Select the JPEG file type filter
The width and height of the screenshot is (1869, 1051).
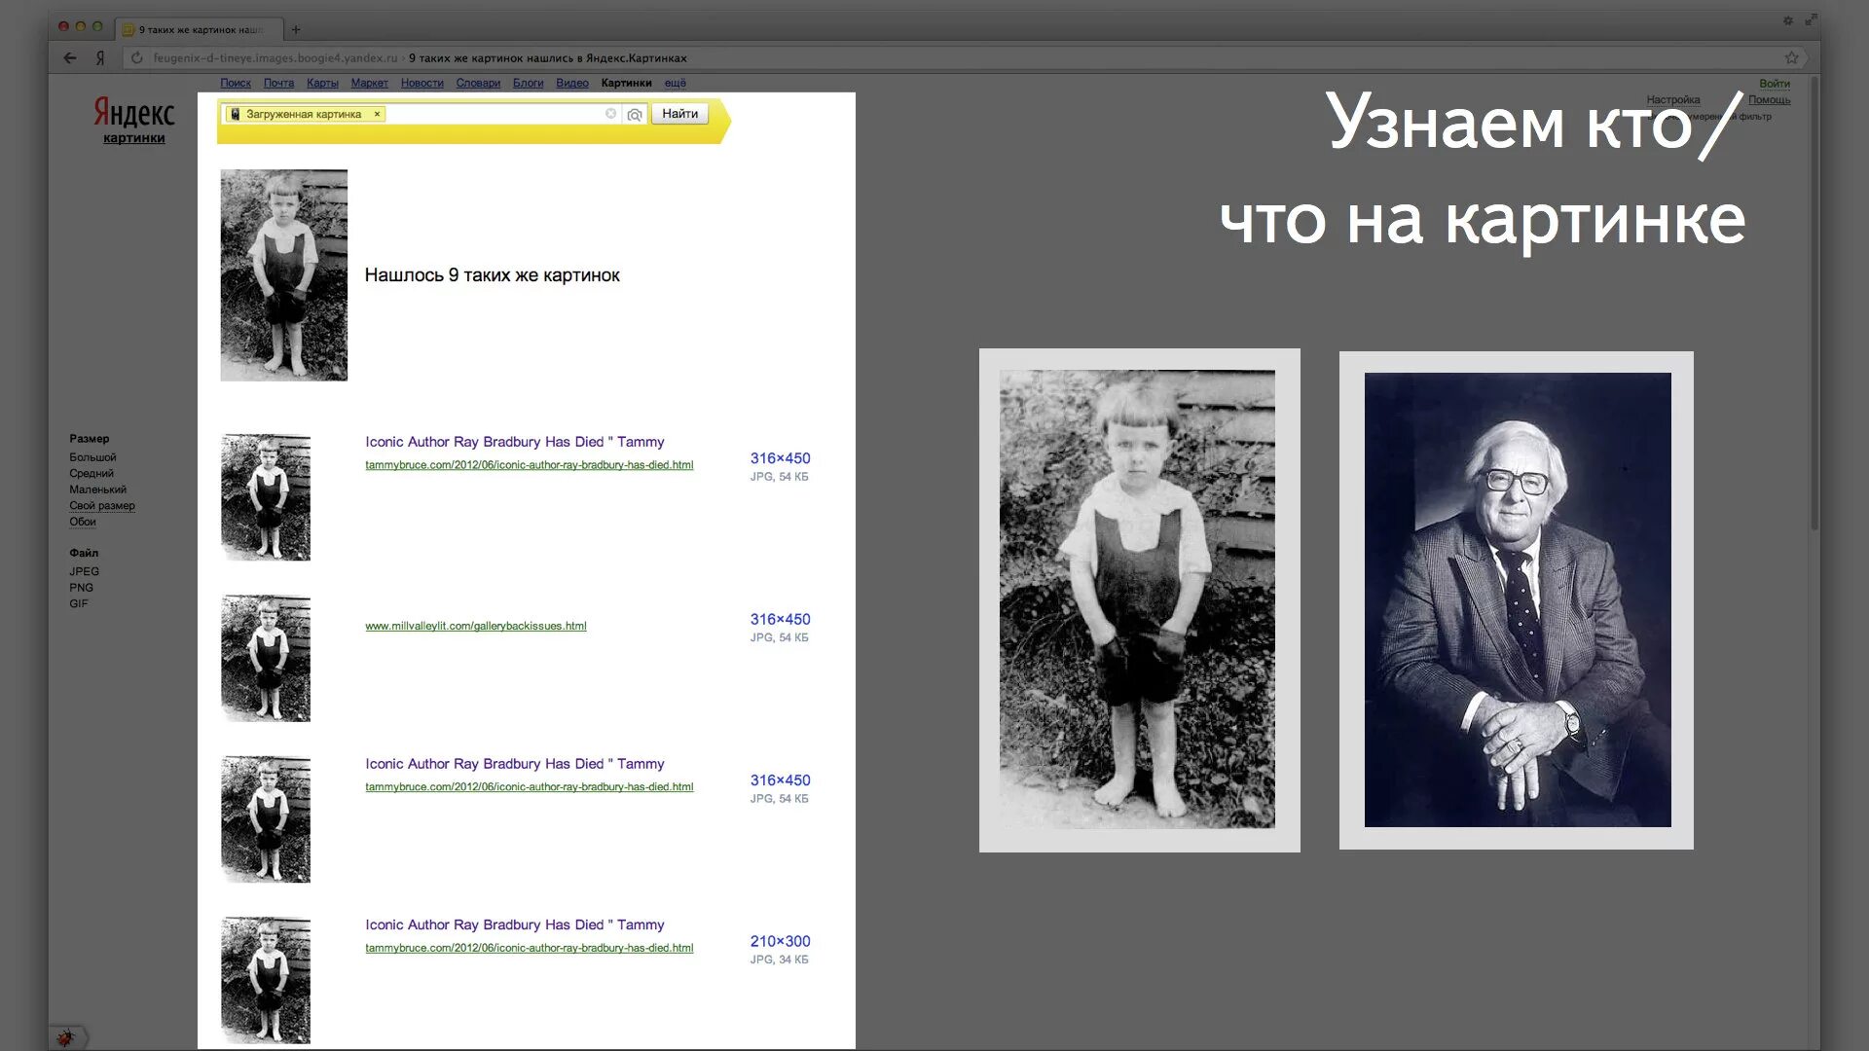[84, 571]
